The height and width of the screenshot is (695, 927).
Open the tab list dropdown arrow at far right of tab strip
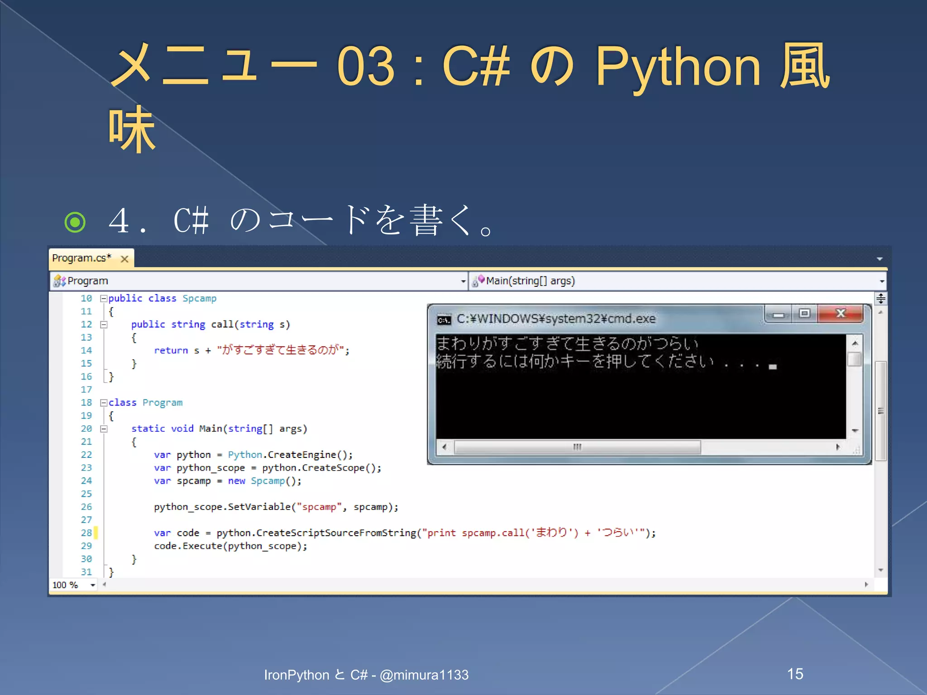coord(879,259)
